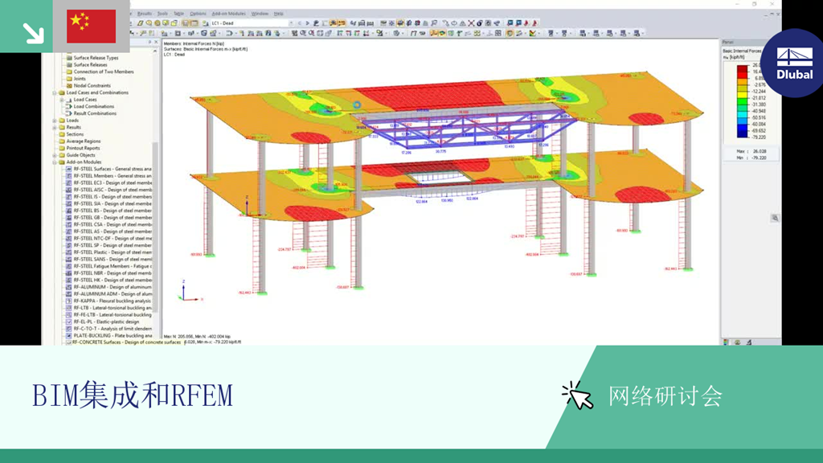823x463 pixels.
Task: Click the zoom magnifier icon in second toolbar
Action: [304, 33]
